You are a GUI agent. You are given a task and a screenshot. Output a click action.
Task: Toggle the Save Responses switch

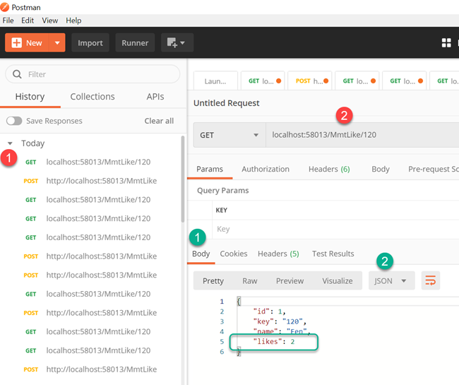point(14,121)
